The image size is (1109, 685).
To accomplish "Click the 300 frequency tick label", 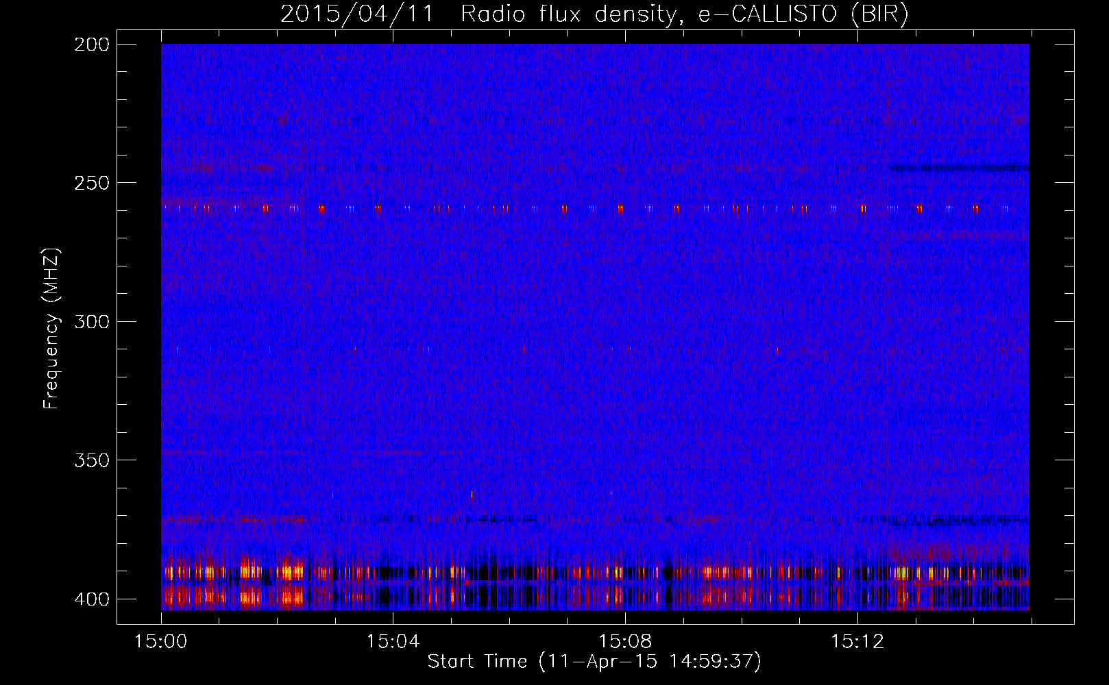I will pyautogui.click(x=92, y=321).
